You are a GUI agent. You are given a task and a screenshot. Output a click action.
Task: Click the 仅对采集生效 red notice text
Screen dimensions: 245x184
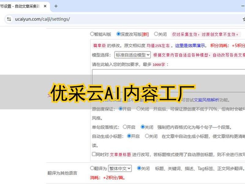(x=205, y=34)
